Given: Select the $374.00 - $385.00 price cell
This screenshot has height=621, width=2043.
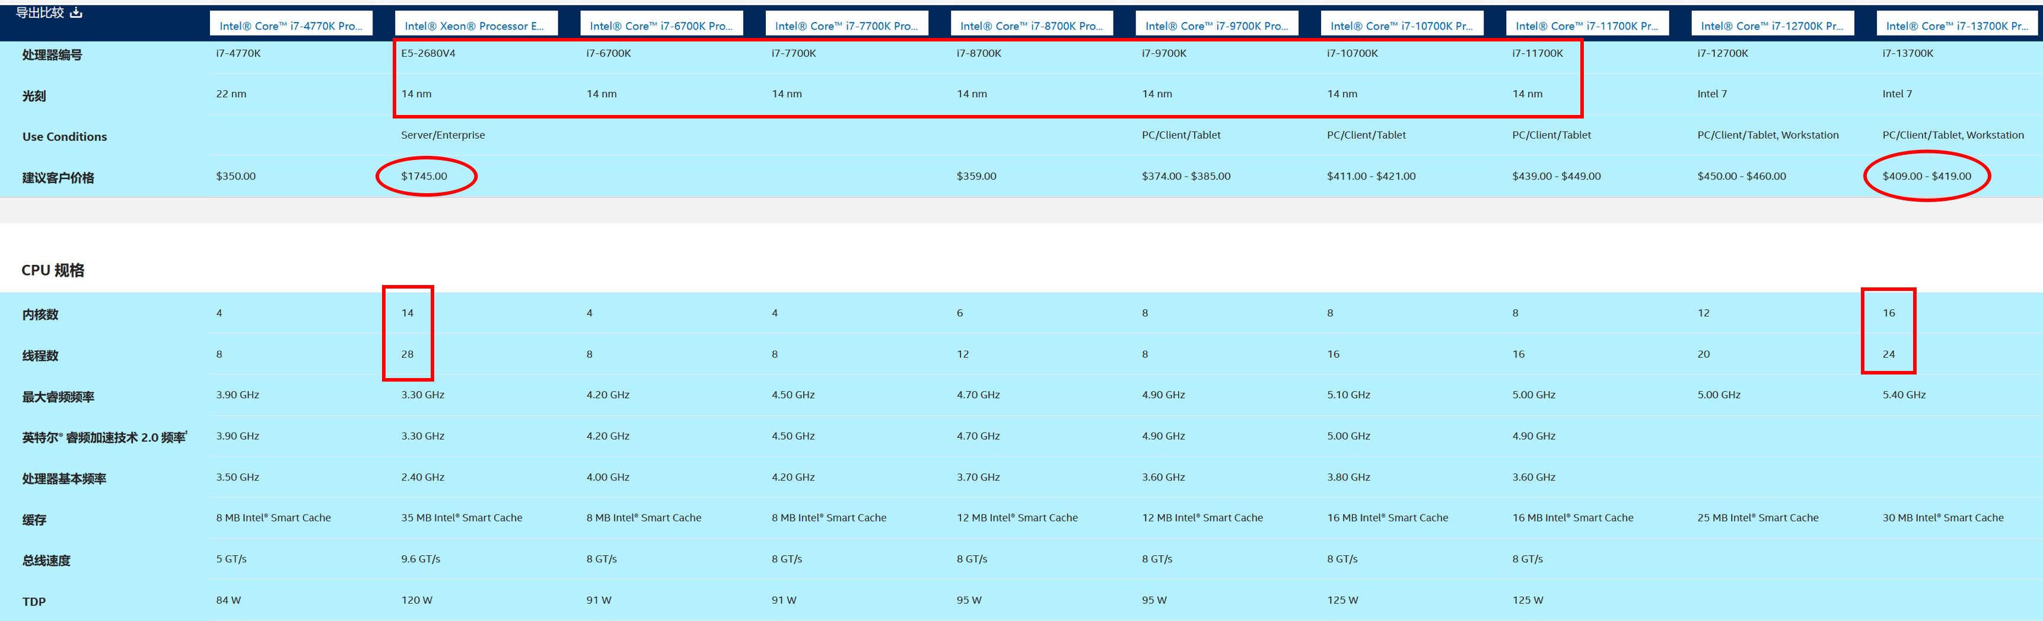Looking at the screenshot, I should tap(1186, 176).
